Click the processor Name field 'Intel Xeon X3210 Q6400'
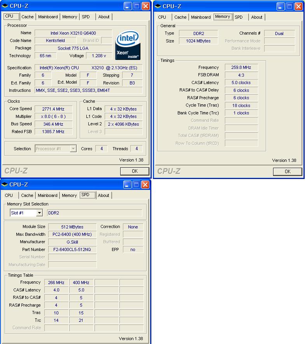This screenshot has width=305, height=344. click(x=73, y=33)
